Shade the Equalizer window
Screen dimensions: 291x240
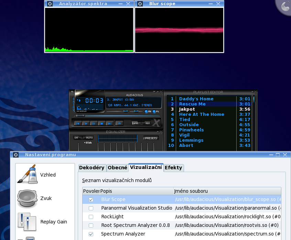(x=158, y=132)
